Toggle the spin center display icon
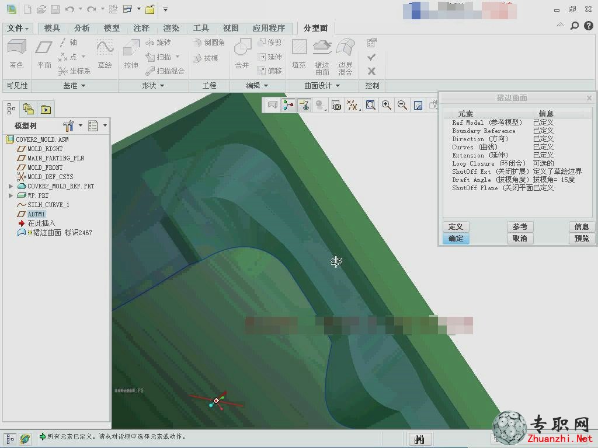Viewport: 598px width, 448px height. [x=288, y=105]
